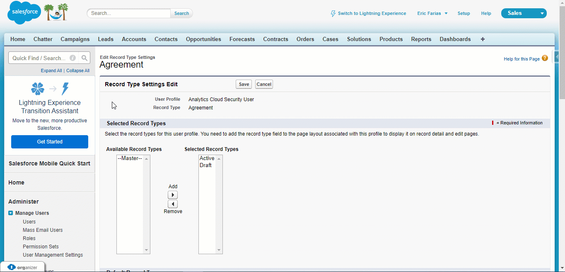Open the Dashboards tab
Viewport: 565px width, 272px height.
[x=455, y=39]
